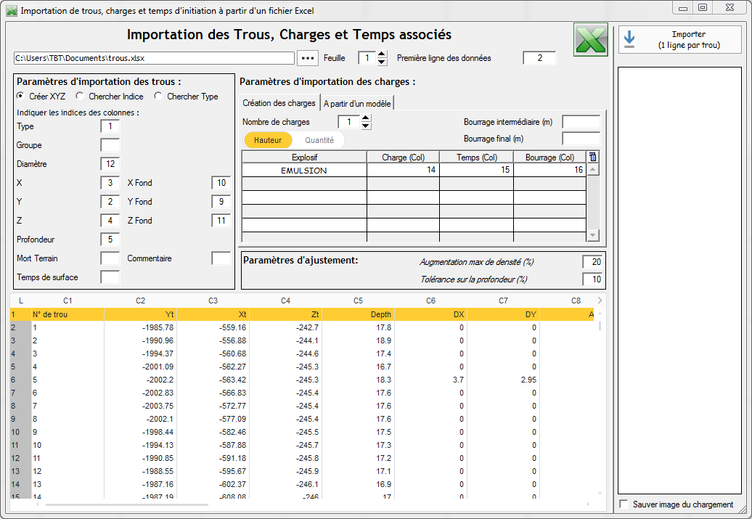Click the C3 column label

click(213, 301)
